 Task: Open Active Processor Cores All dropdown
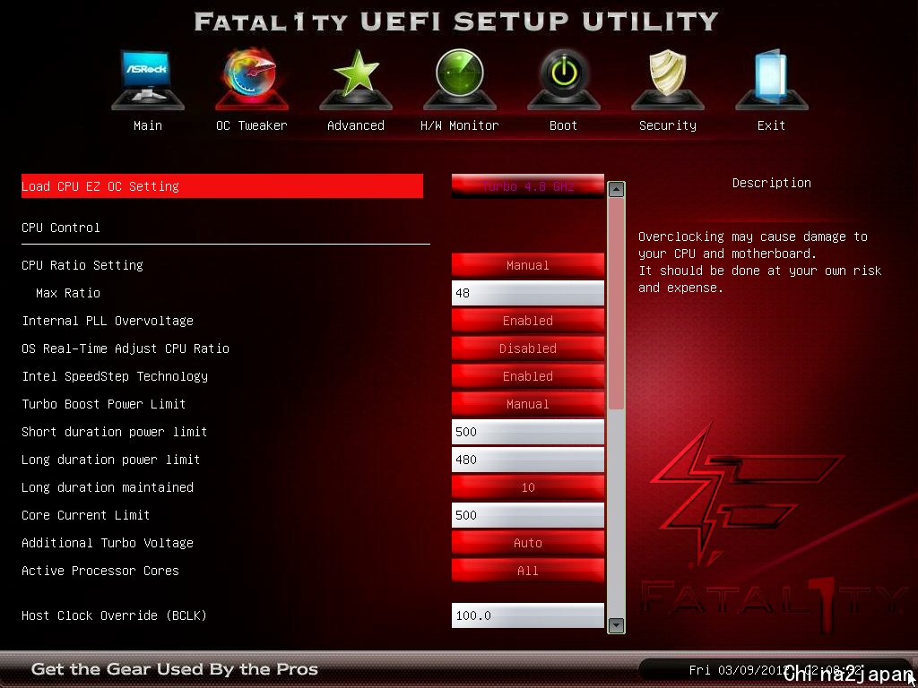(527, 571)
